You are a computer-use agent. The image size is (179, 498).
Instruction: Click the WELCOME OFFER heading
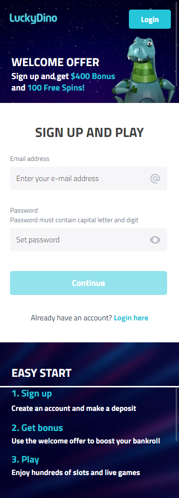pyautogui.click(x=55, y=62)
